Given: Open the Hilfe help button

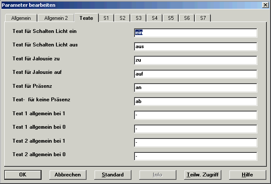Looking at the screenshot, I should [248, 174].
